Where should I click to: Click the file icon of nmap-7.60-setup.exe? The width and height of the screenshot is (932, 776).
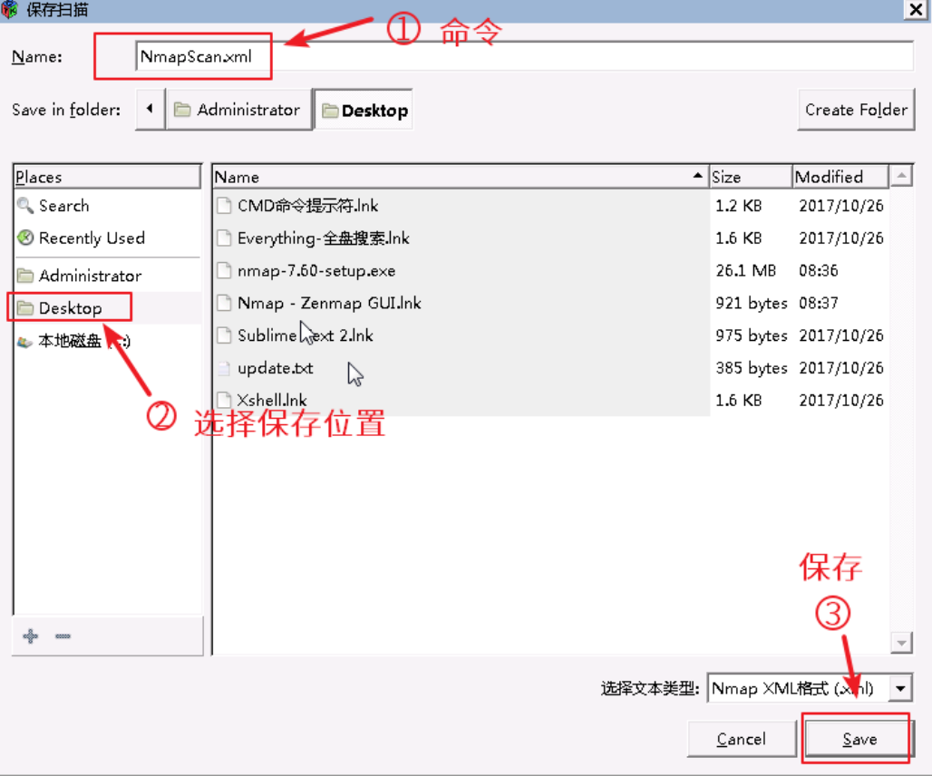pos(224,271)
